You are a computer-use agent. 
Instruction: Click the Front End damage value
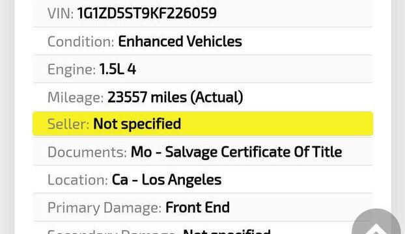click(x=197, y=207)
